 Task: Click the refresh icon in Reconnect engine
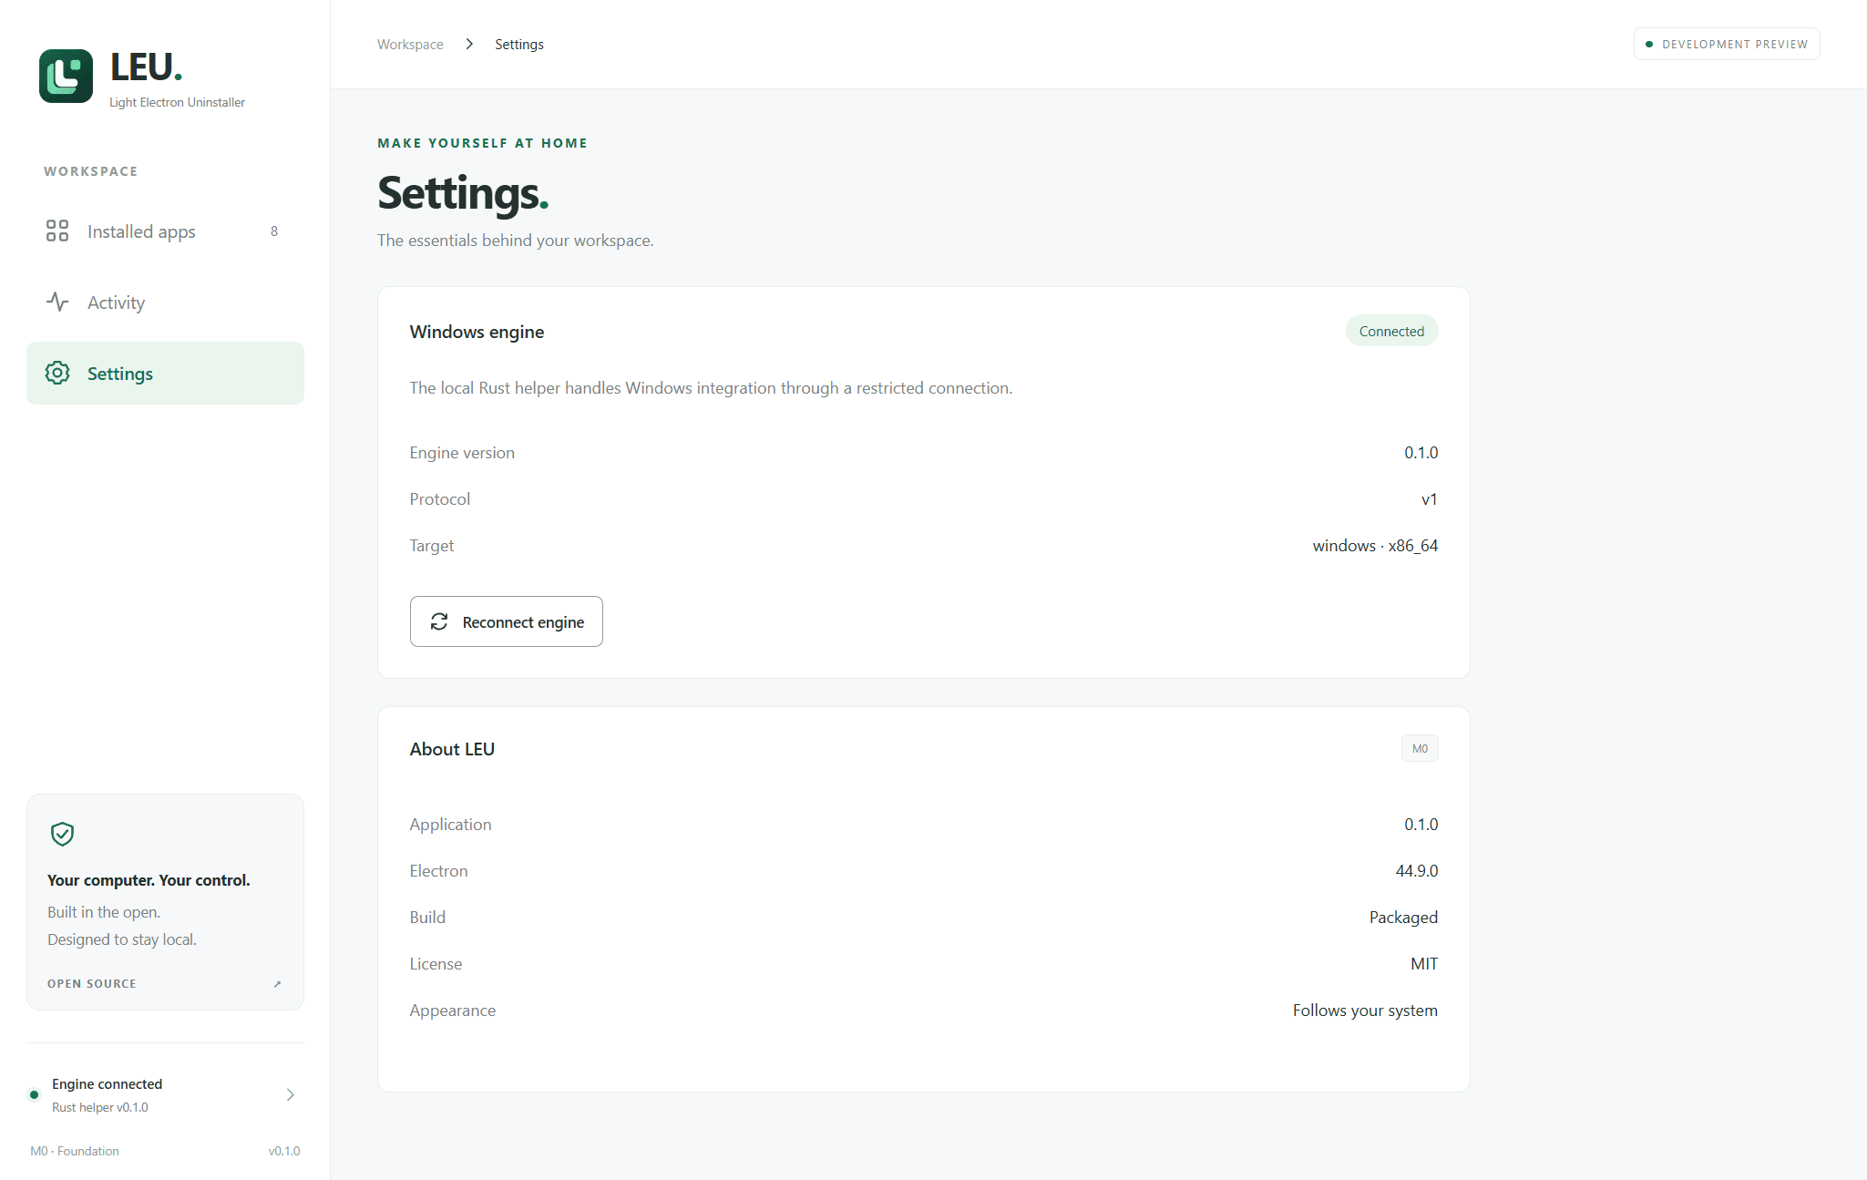pyautogui.click(x=439, y=621)
